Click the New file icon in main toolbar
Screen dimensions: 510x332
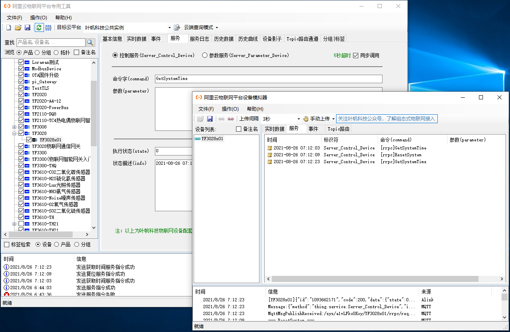pyautogui.click(x=8, y=27)
